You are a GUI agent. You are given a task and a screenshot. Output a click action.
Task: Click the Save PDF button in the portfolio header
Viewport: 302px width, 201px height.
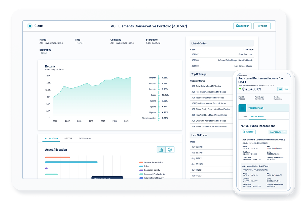(242, 26)
